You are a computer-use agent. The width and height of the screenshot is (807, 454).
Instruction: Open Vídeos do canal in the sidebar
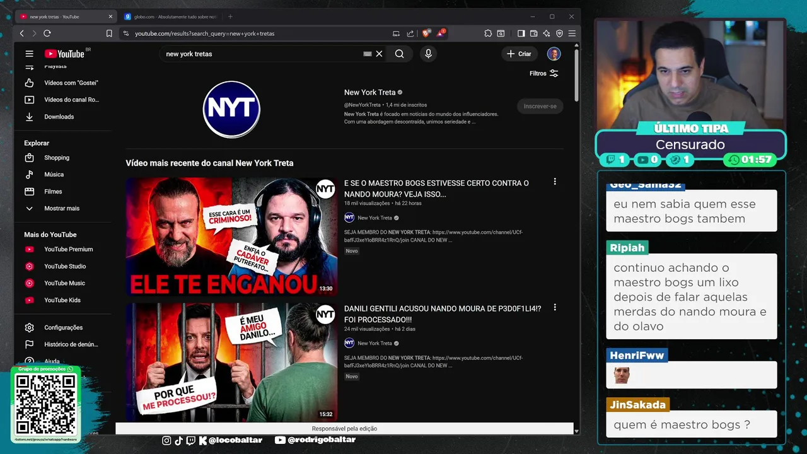coord(63,100)
